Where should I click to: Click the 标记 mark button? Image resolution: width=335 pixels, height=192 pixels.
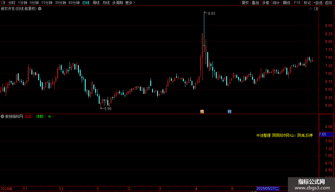click(307, 3)
